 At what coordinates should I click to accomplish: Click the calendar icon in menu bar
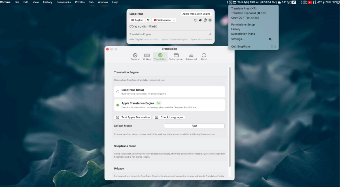(235, 2)
